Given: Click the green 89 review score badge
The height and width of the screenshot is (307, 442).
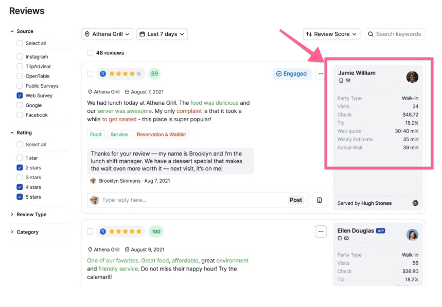Looking at the screenshot, I should point(154,73).
